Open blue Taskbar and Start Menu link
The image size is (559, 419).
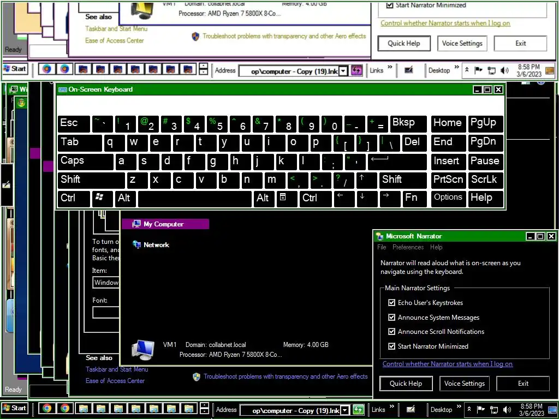click(117, 369)
